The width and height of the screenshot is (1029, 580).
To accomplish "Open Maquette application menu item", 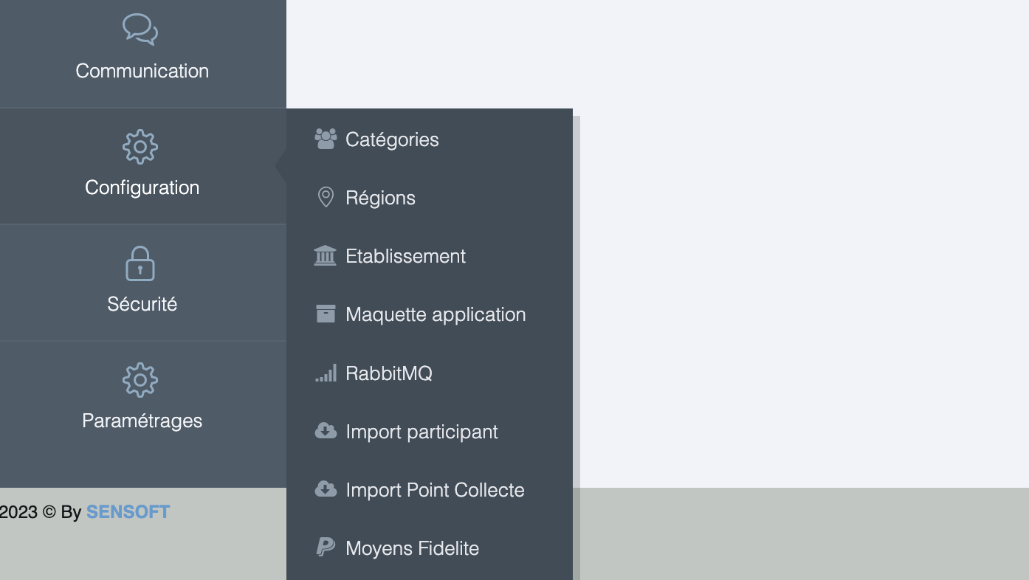I will (x=436, y=314).
